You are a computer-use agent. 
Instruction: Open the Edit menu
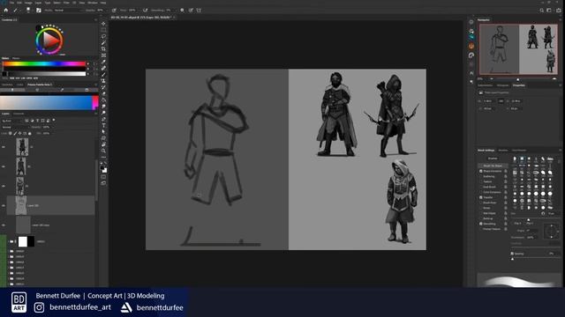click(19, 3)
